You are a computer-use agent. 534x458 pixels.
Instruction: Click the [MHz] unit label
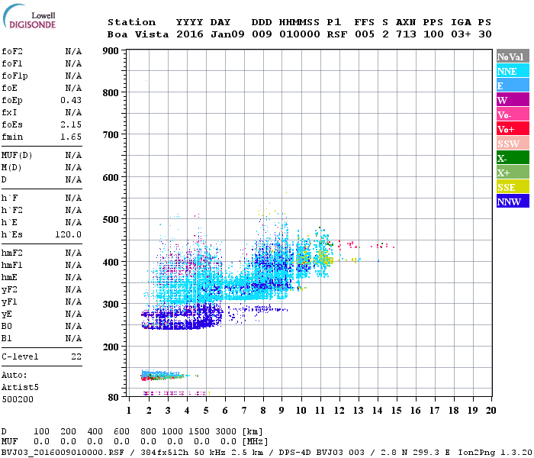point(255,442)
